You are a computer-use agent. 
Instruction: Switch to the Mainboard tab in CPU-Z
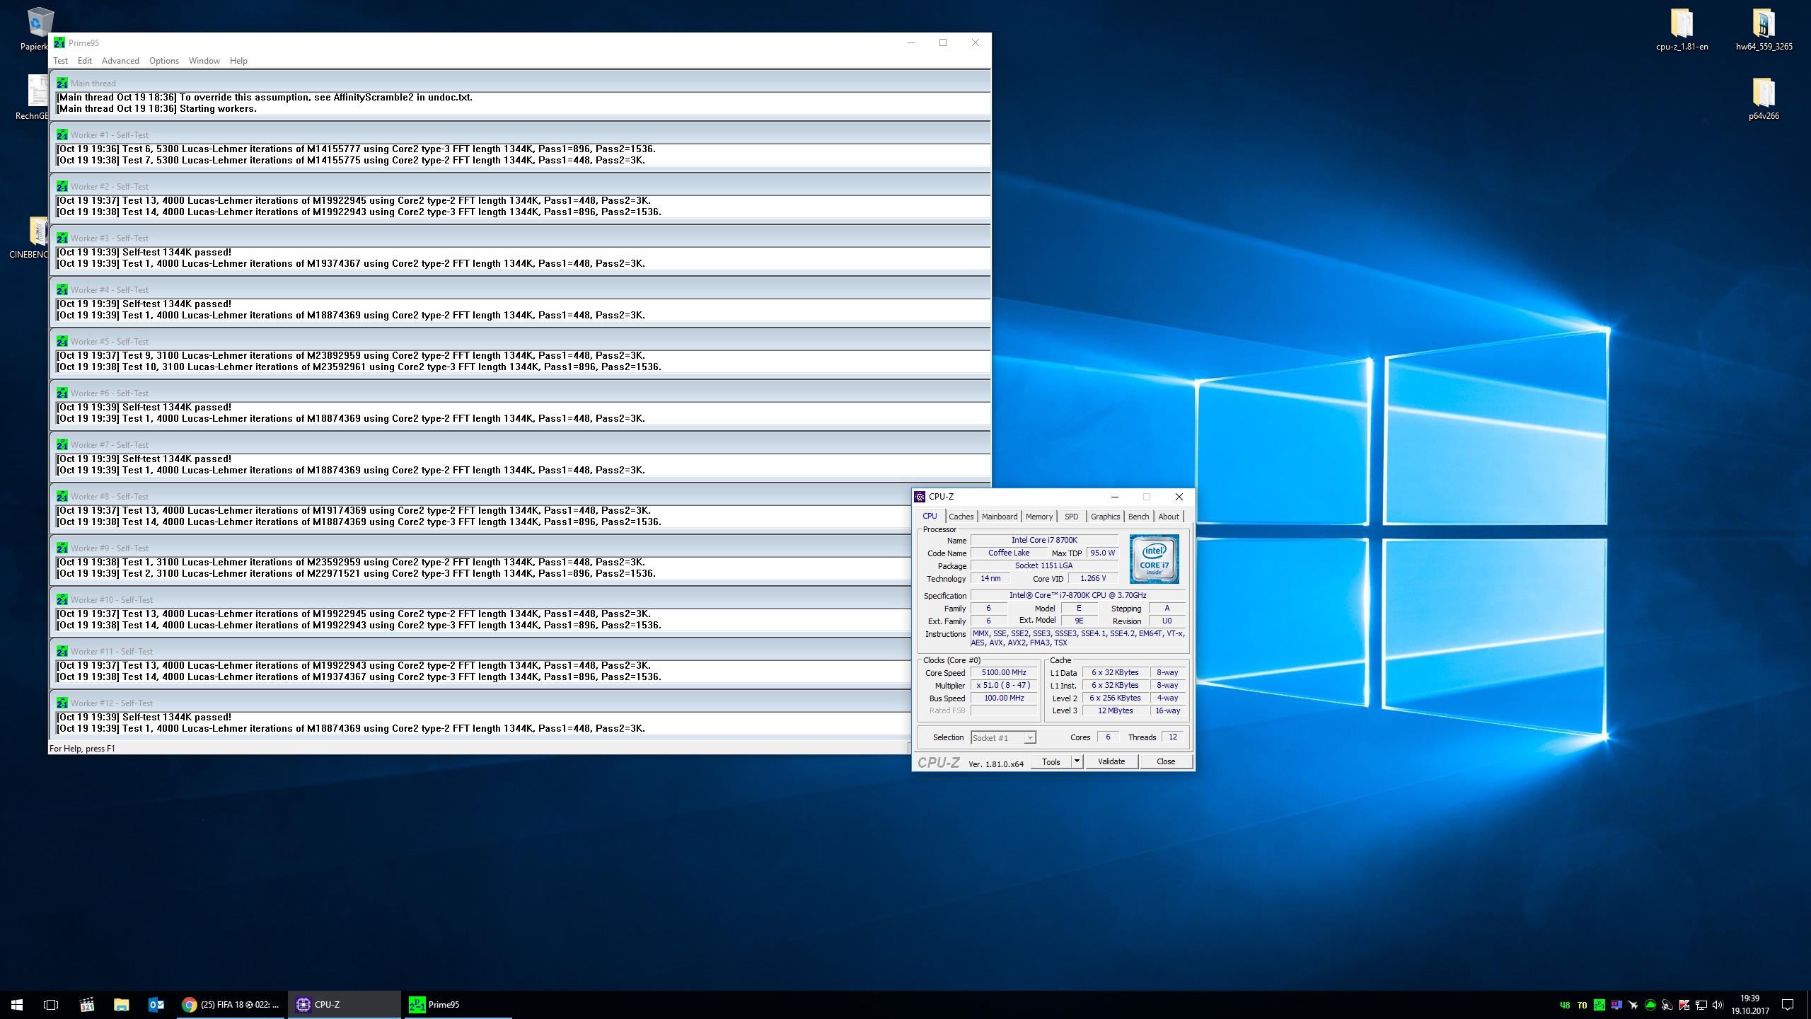(999, 517)
